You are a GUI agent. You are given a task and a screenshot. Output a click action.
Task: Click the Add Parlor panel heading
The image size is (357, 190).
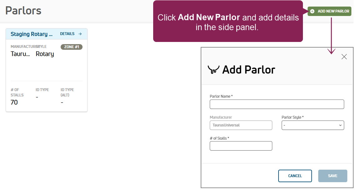[249, 69]
